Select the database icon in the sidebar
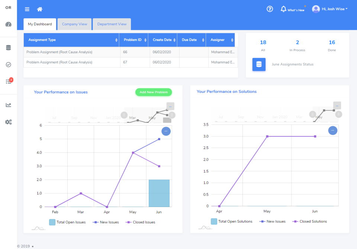The width and height of the screenshot is (357, 249). [x=8, y=48]
